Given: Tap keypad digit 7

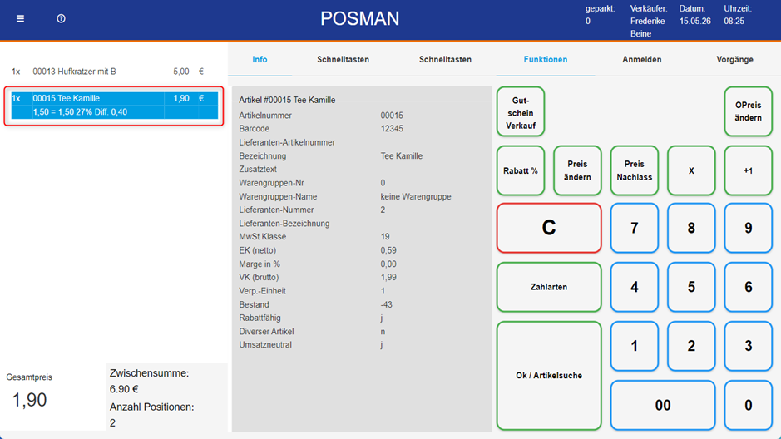Looking at the screenshot, I should point(634,228).
